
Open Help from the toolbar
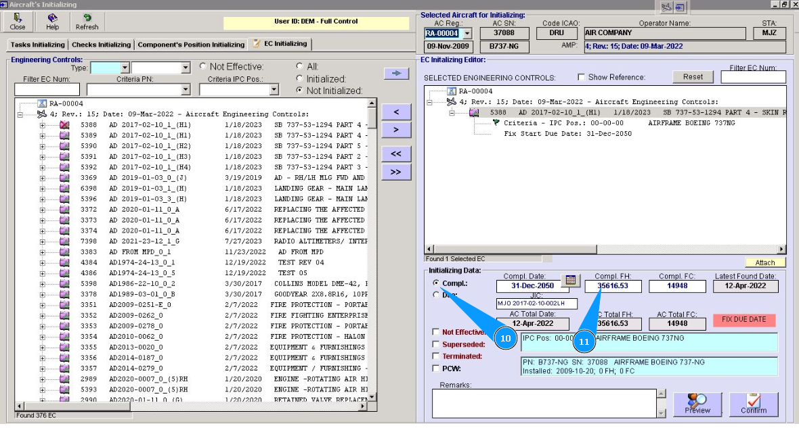point(52,22)
